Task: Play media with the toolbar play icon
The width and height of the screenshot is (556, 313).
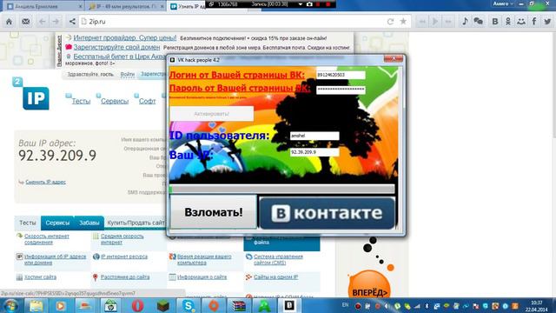Action: [x=435, y=22]
